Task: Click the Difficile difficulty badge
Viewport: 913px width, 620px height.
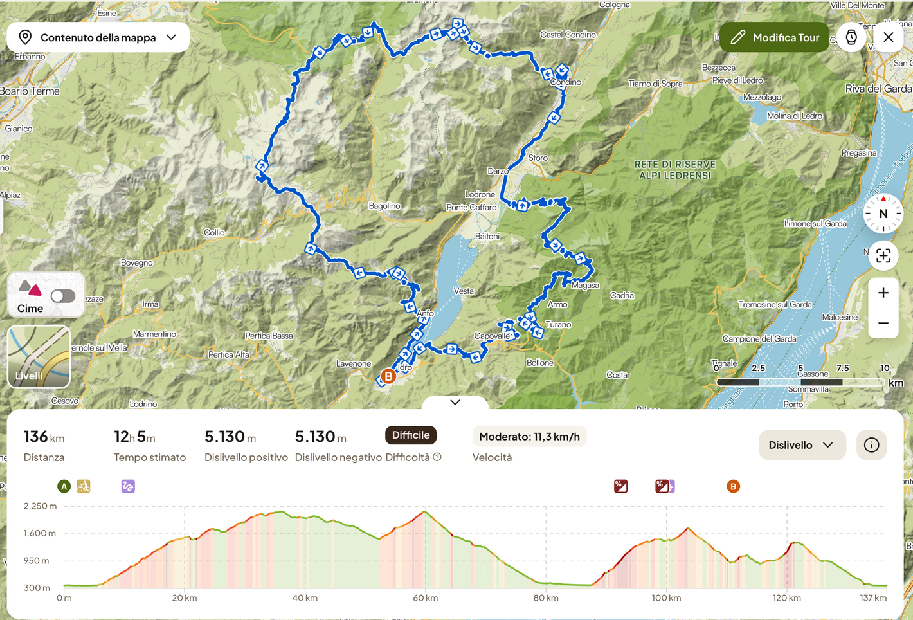Action: coord(411,435)
